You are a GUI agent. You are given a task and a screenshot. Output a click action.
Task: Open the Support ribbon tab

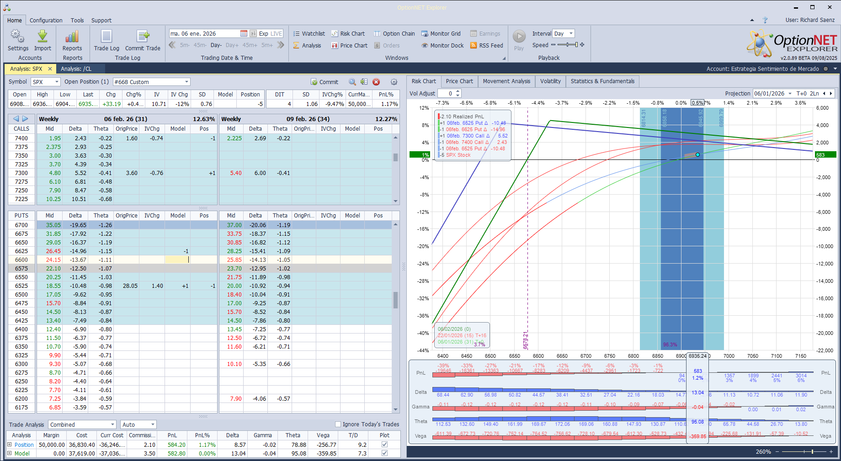[101, 20]
